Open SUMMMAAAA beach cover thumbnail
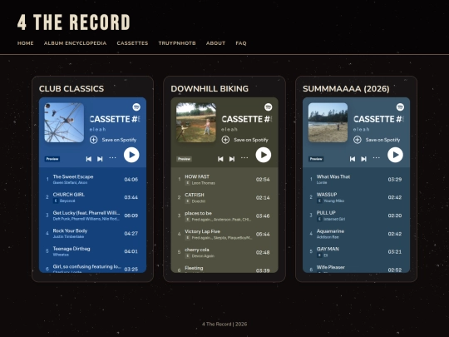Viewport: 449px width, 337px height. pos(328,122)
